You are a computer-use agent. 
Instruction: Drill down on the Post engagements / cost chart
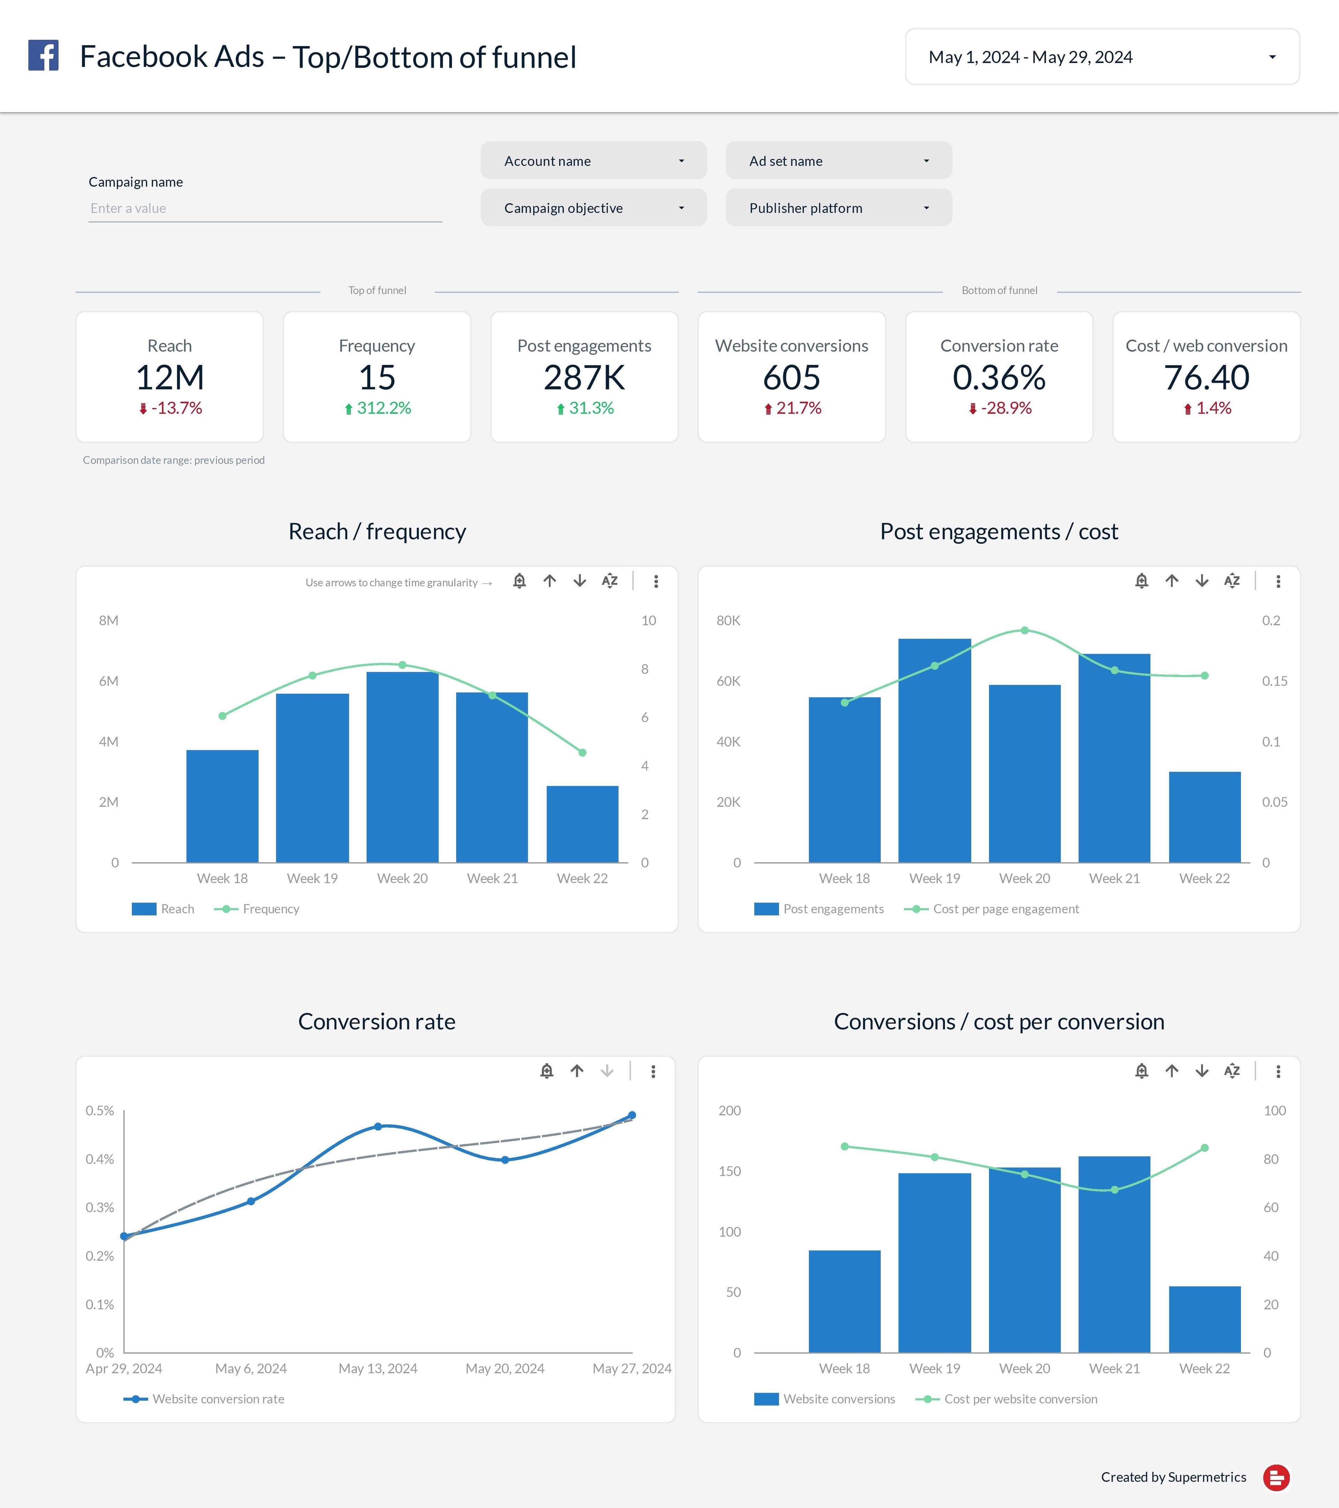tap(1202, 581)
